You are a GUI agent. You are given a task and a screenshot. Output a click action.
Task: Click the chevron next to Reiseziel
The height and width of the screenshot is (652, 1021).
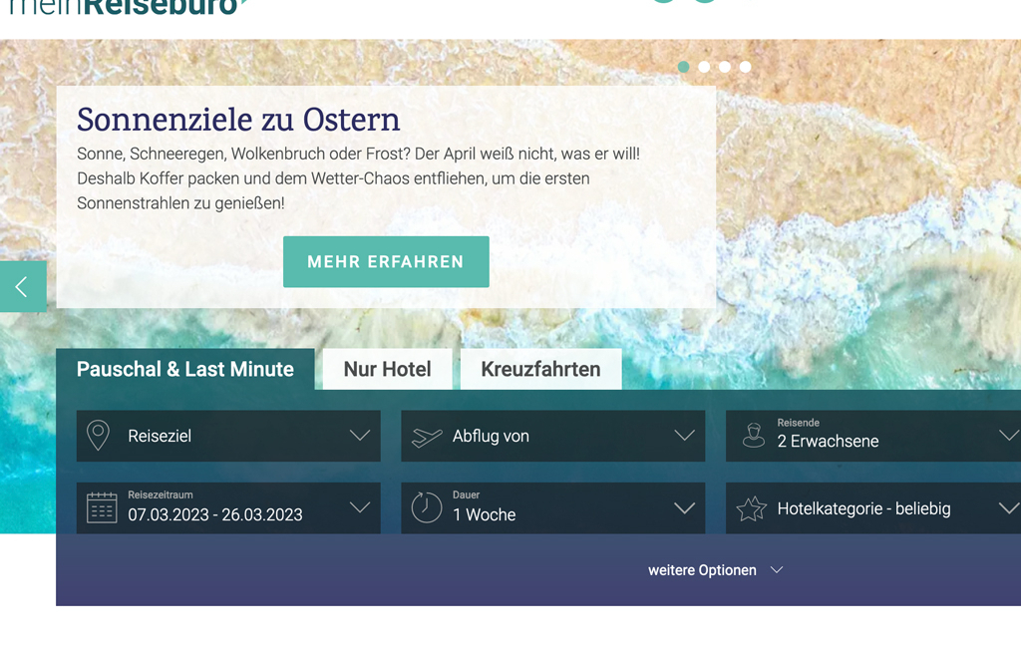359,435
